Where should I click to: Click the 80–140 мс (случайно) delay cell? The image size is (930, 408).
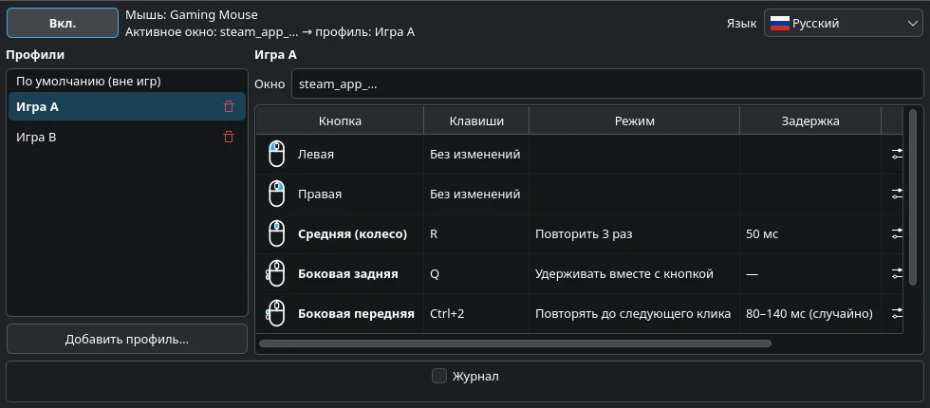[810, 313]
